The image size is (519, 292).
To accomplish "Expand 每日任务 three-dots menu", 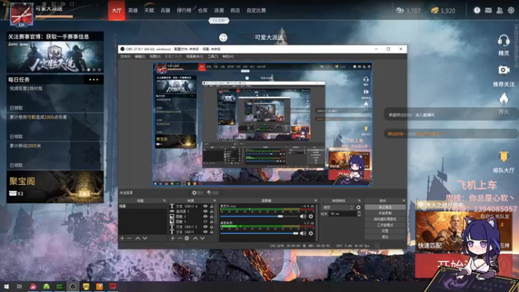I will click(93, 80).
